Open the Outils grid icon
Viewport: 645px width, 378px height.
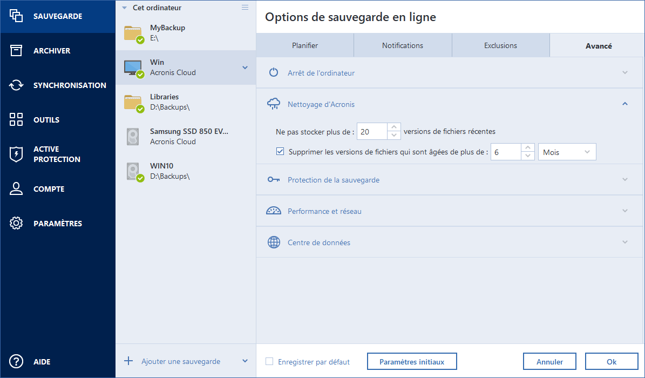coord(16,120)
